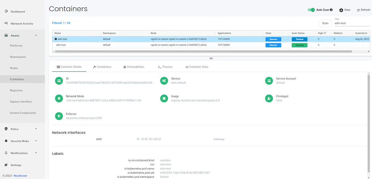Click the Finished scan status badge
The height and width of the screenshot is (179, 372).
point(299,39)
